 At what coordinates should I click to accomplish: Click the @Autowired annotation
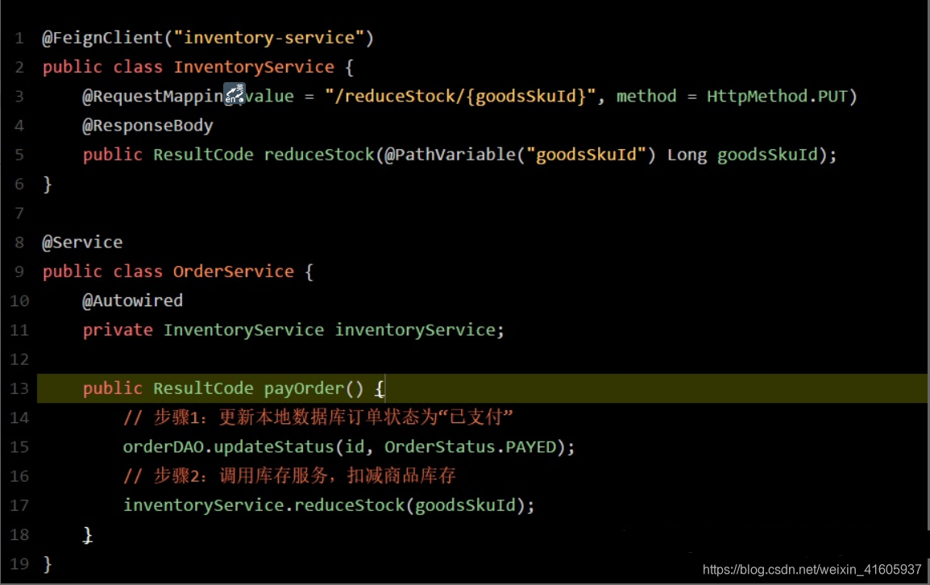pos(132,301)
